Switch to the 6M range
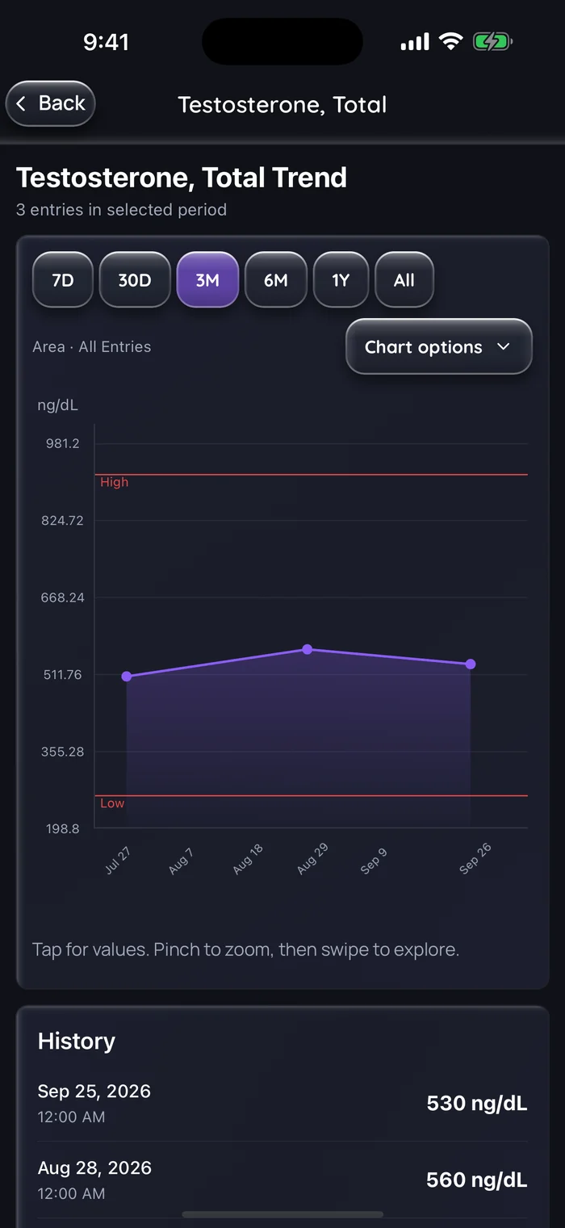Image resolution: width=565 pixels, height=1228 pixels. (x=276, y=280)
